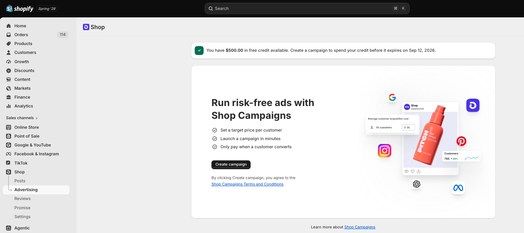Expand the Sales channels section chevron

pyautogui.click(x=37, y=118)
